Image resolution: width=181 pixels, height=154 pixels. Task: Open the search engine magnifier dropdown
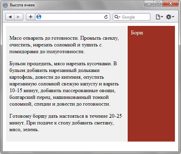pyautogui.click(x=117, y=17)
